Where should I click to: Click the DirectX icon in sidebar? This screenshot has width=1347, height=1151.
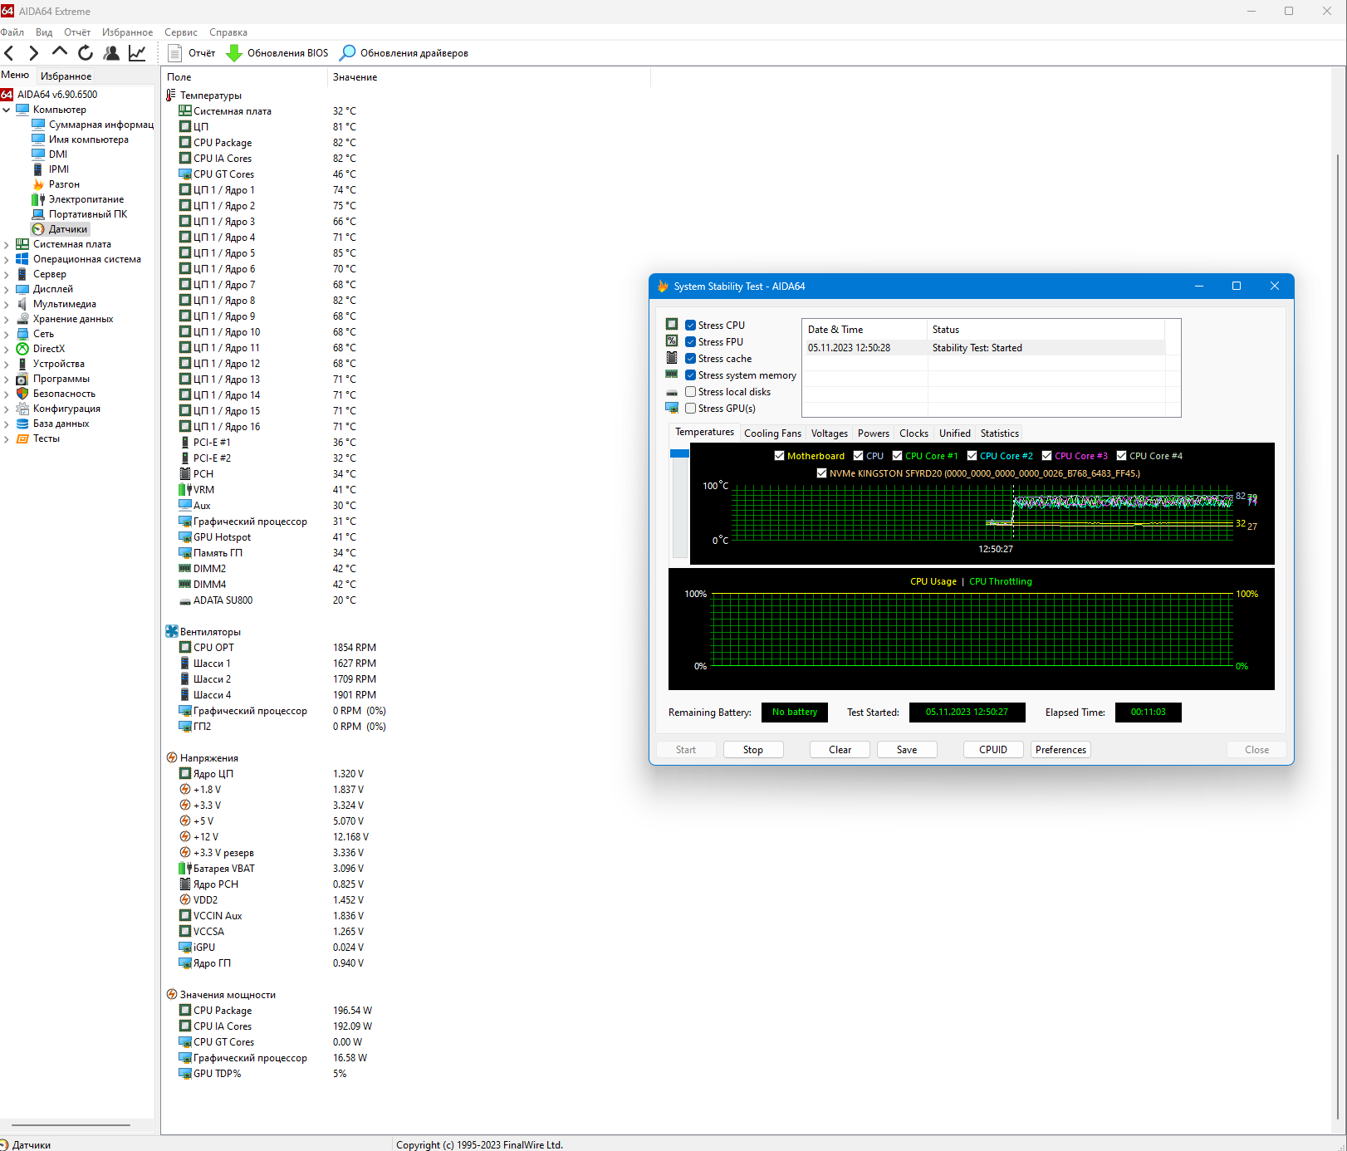pos(22,349)
